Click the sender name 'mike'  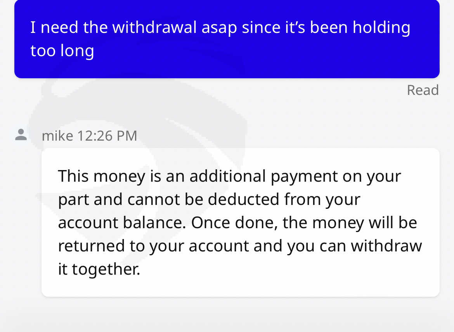[x=57, y=136]
